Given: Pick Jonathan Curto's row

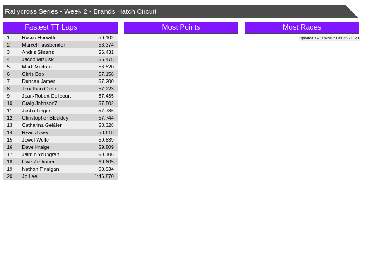Looking at the screenshot, I should pos(39,89).
